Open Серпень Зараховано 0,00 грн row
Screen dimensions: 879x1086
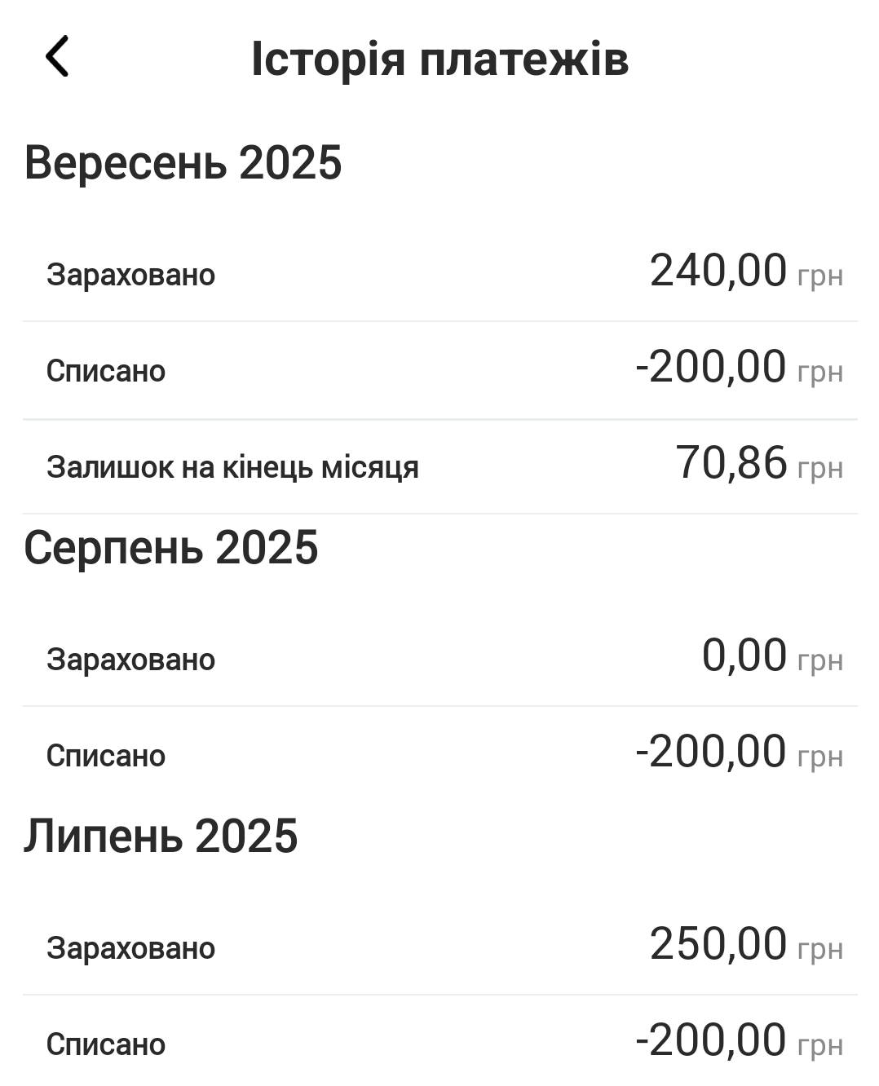click(439, 659)
